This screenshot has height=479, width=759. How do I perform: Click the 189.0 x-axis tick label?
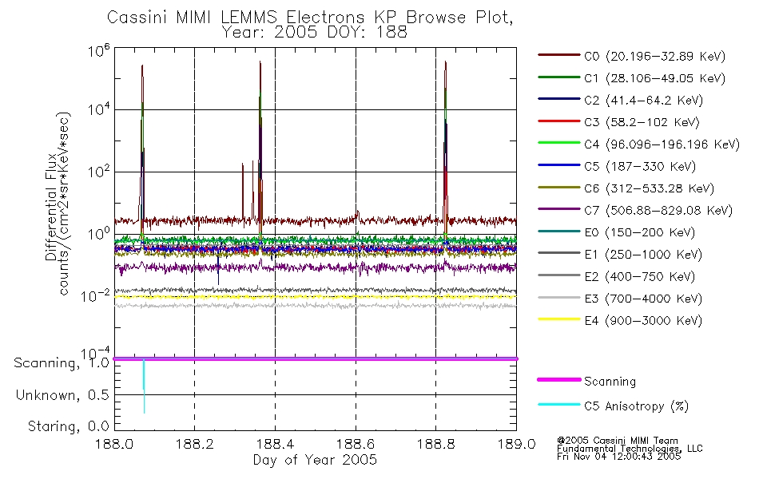pyautogui.click(x=516, y=444)
